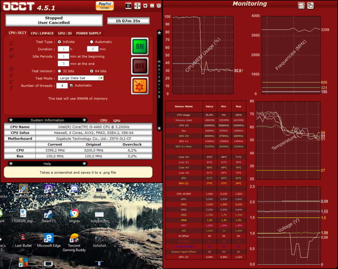Select the 64 bits test version
The height and width of the screenshot is (269, 338).
92,71
